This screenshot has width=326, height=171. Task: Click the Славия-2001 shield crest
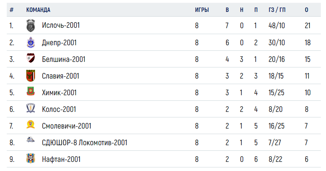[x=31, y=76]
